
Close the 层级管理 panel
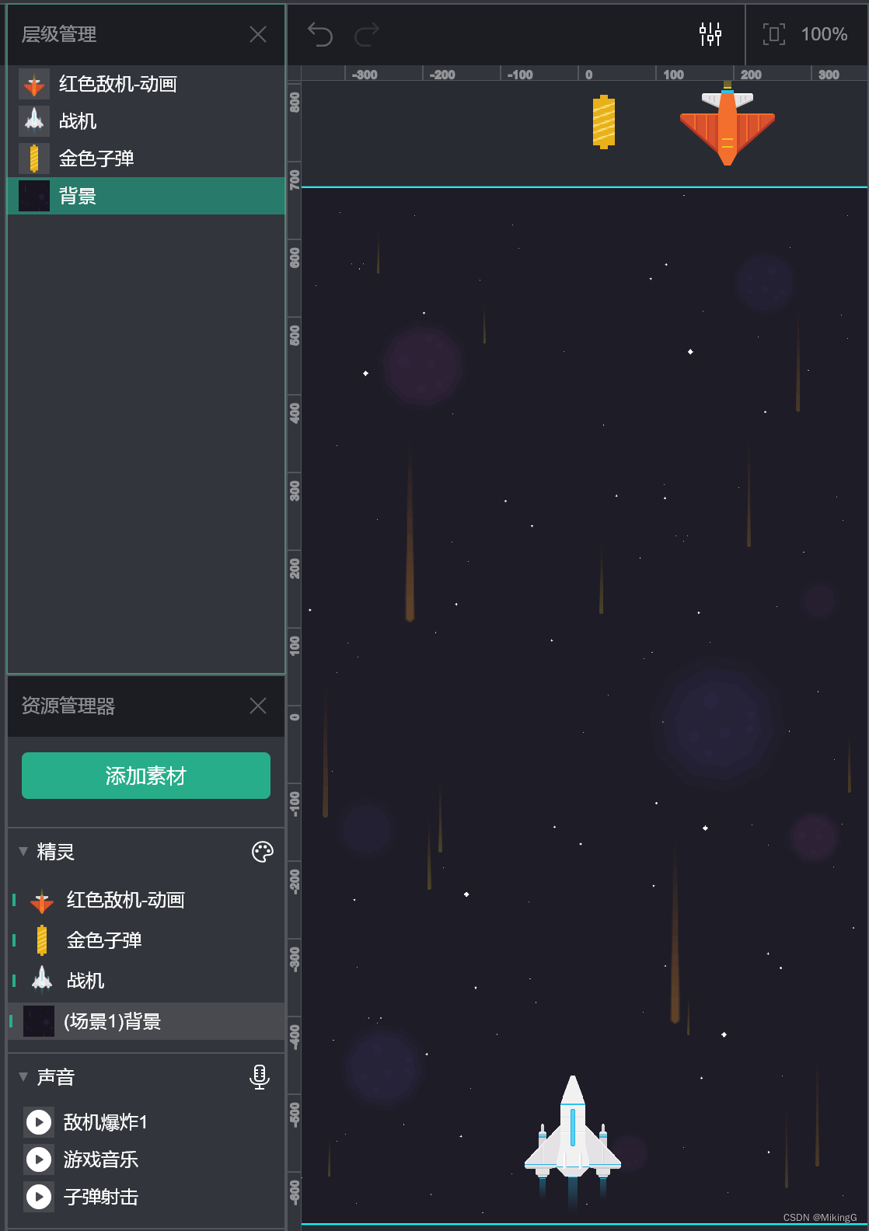point(258,34)
